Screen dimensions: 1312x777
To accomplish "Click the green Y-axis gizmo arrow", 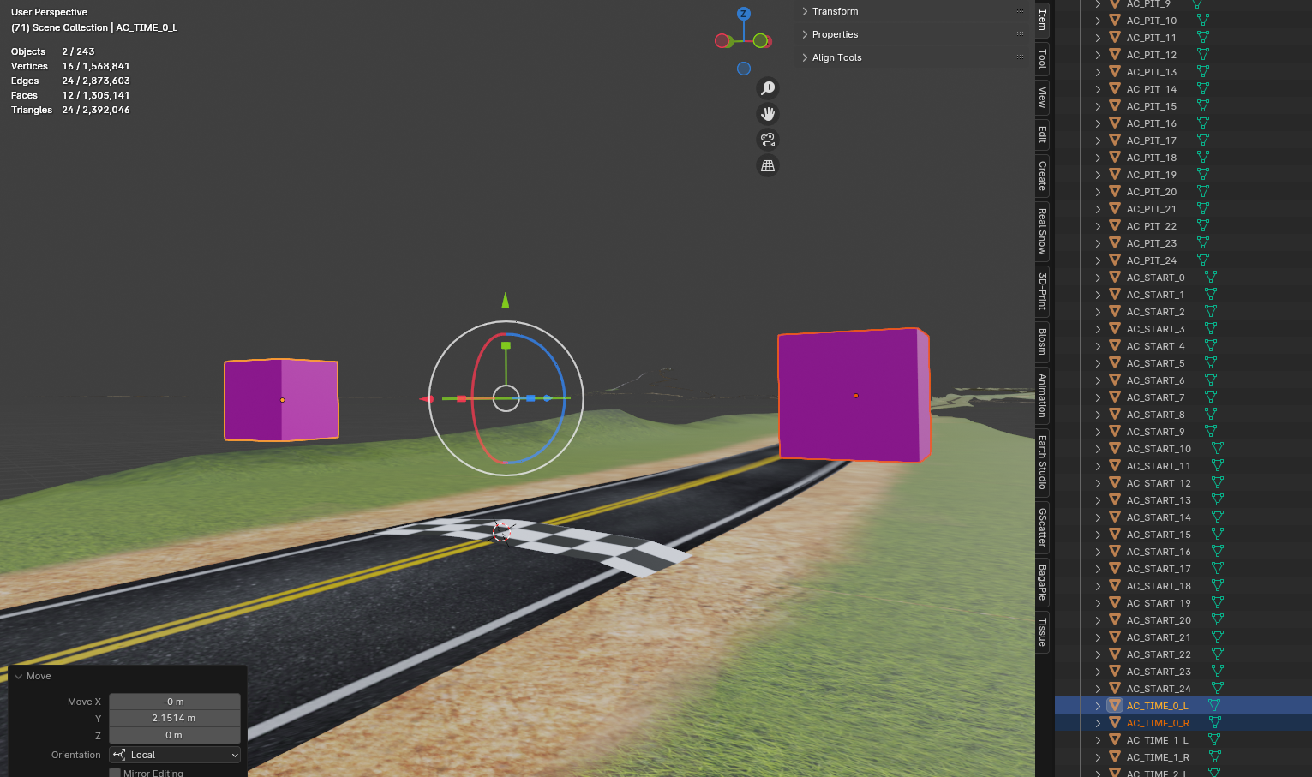I will [x=506, y=301].
